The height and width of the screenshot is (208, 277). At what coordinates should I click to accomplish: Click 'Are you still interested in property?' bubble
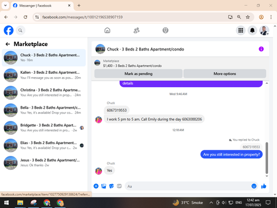tap(232, 154)
